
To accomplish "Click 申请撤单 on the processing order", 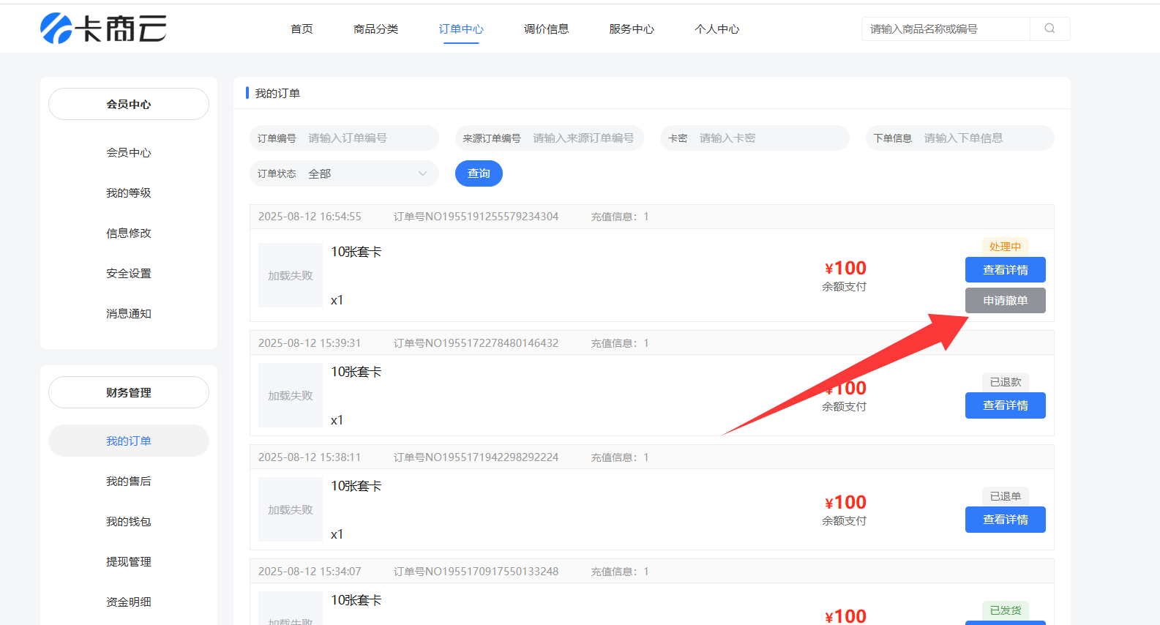I will click(1005, 300).
